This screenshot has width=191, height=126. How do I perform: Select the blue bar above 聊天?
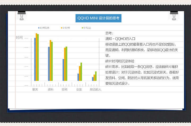[x=35, y=59]
